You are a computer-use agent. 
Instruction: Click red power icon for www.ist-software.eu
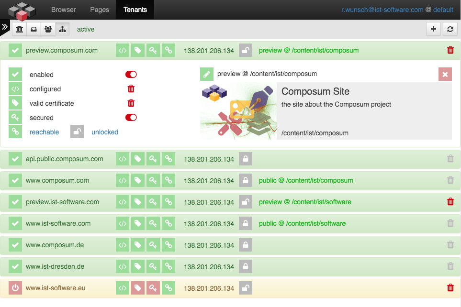(x=15, y=288)
